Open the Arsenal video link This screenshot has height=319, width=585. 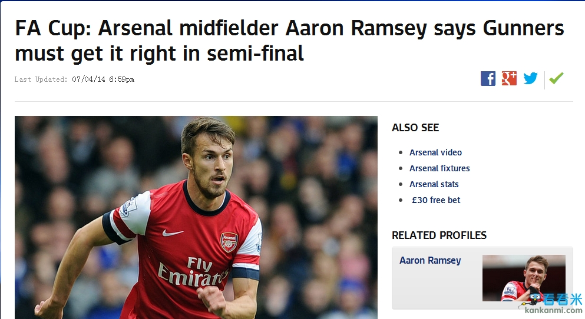pyautogui.click(x=435, y=152)
